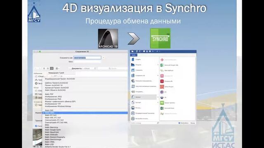Click the Send icon in Synchro file menu
264x148 pixels.
pyautogui.click(x=133, y=92)
